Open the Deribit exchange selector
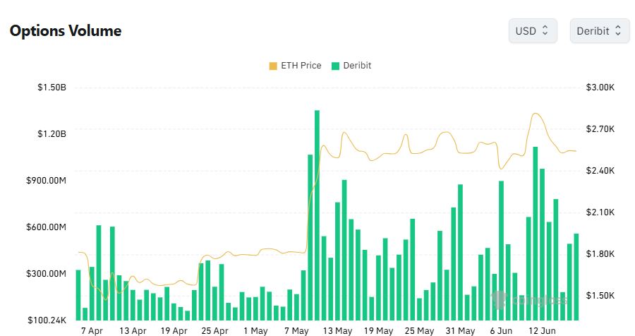Viewport: 635px width, 336px height. click(599, 31)
